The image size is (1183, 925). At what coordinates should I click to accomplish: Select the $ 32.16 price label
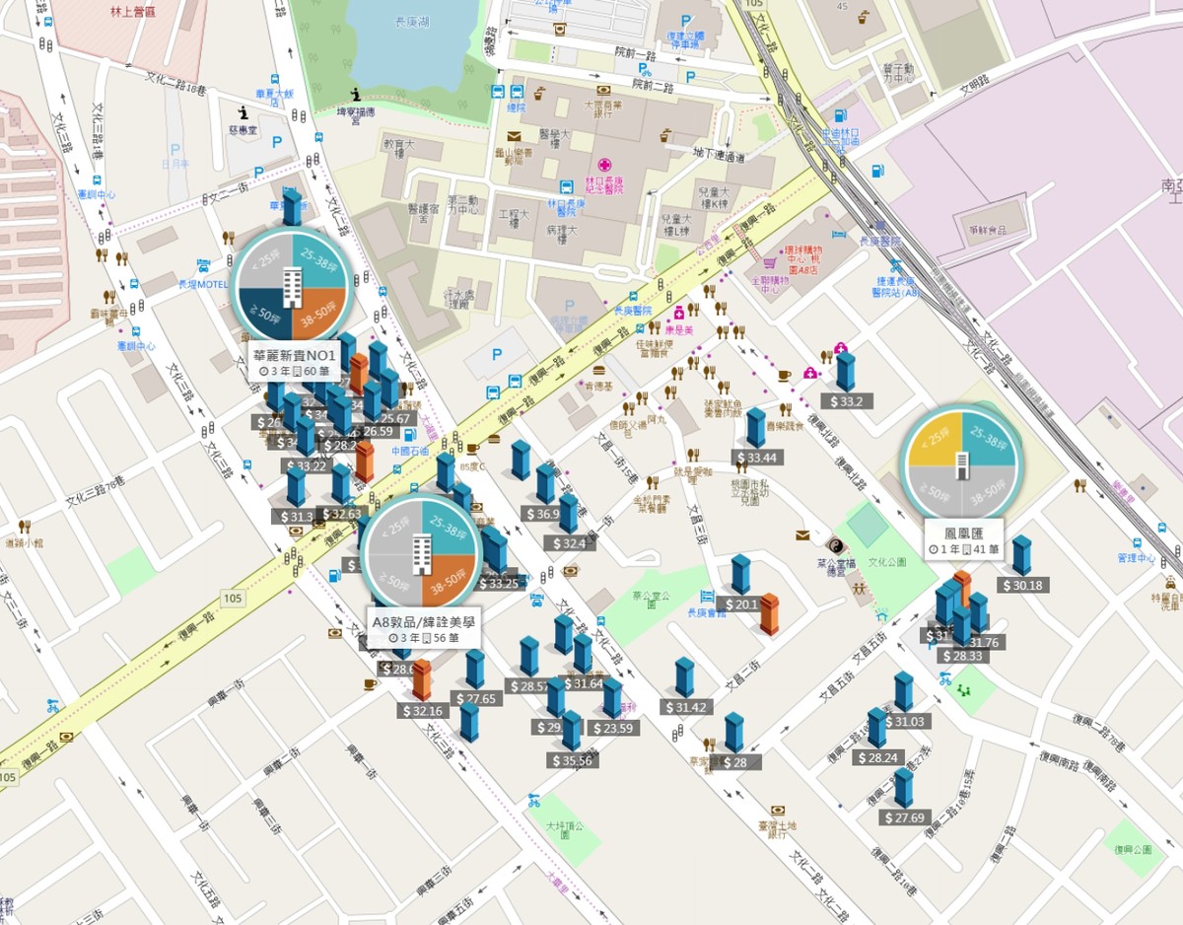click(x=424, y=710)
